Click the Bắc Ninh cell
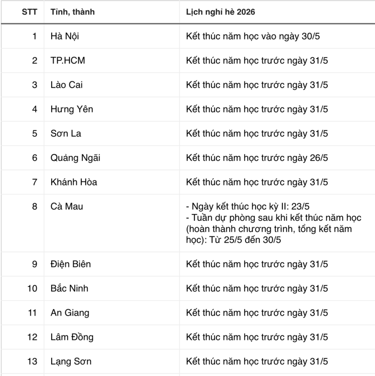 click(x=70, y=288)
